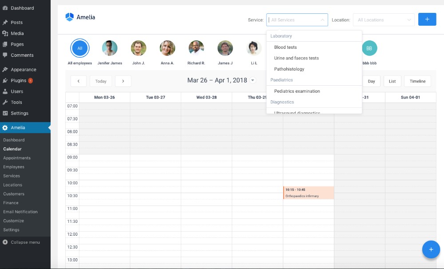Viewport: 444px width, 269px height.
Task: Choose Blood tests from service list
Action: coord(285,47)
